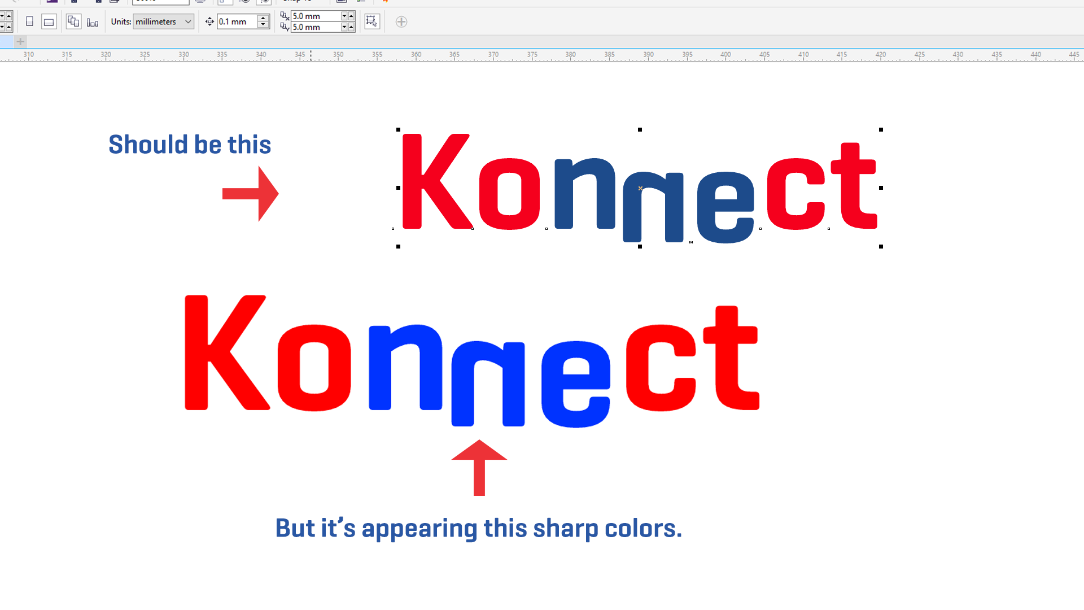Toggle the Treat as filled option
Image resolution: width=1084 pixels, height=610 pixels.
(371, 21)
